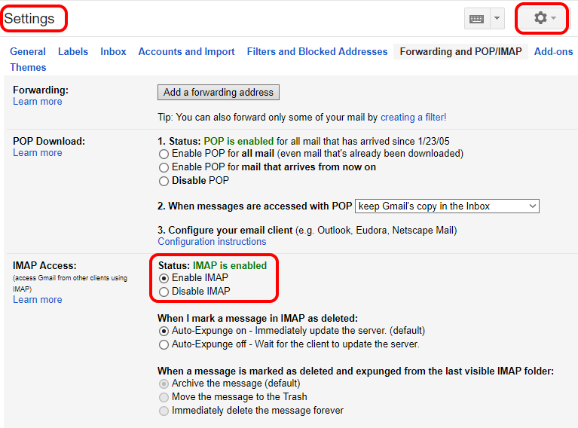
Task: Select Disable POP option
Action: 164,181
